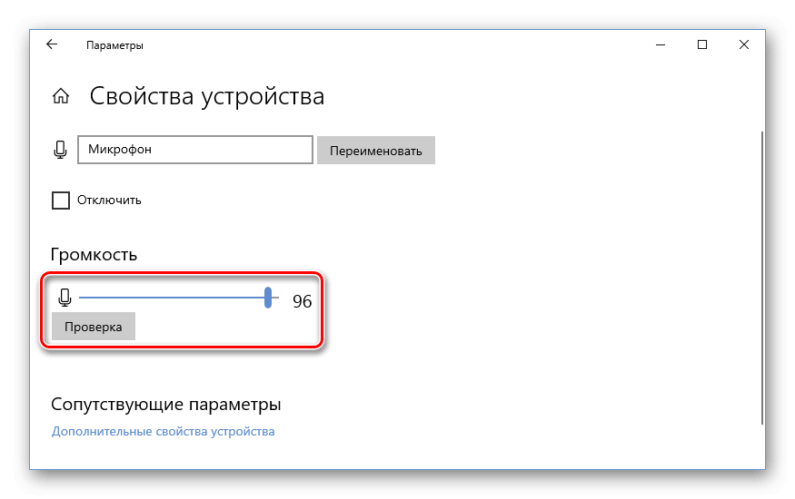The image size is (795, 499).
Task: Click the Громкость heading
Action: point(94,254)
